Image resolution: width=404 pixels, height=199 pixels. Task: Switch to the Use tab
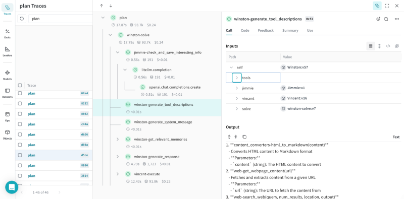point(310,30)
